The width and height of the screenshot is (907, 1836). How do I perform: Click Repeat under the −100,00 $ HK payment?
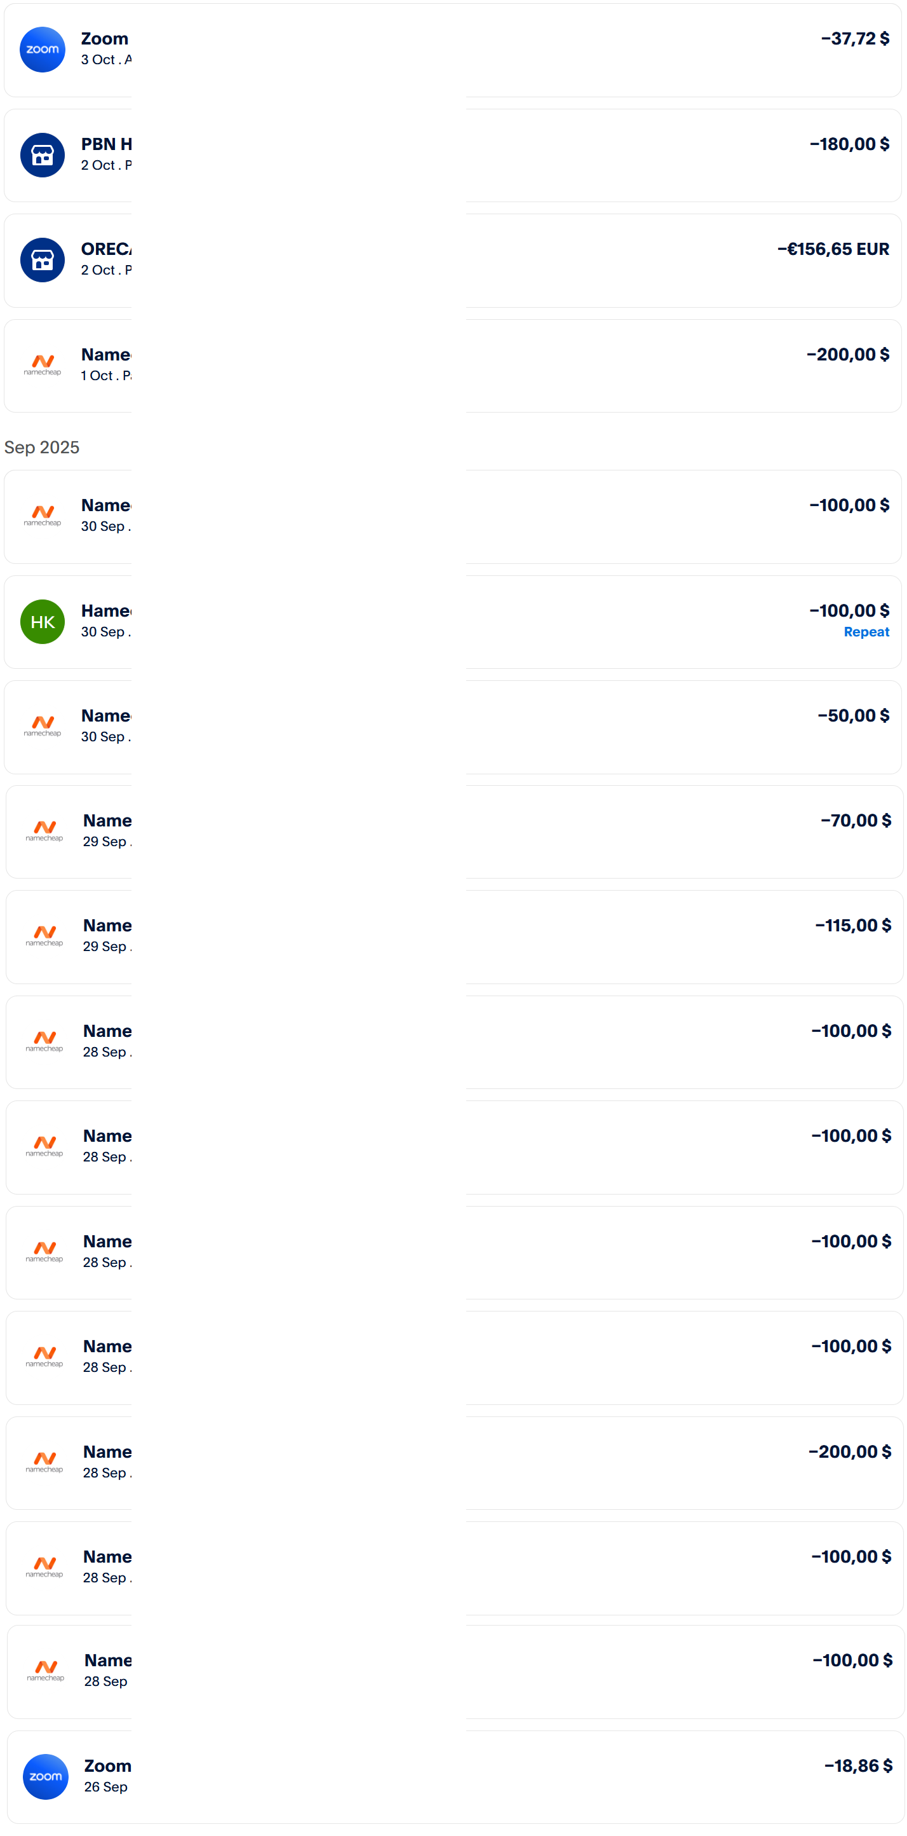(866, 632)
